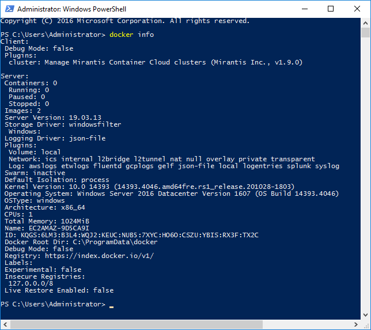The width and height of the screenshot is (371, 330).
Task: Click the horizontal scrollbar left arrow
Action: [5, 325]
